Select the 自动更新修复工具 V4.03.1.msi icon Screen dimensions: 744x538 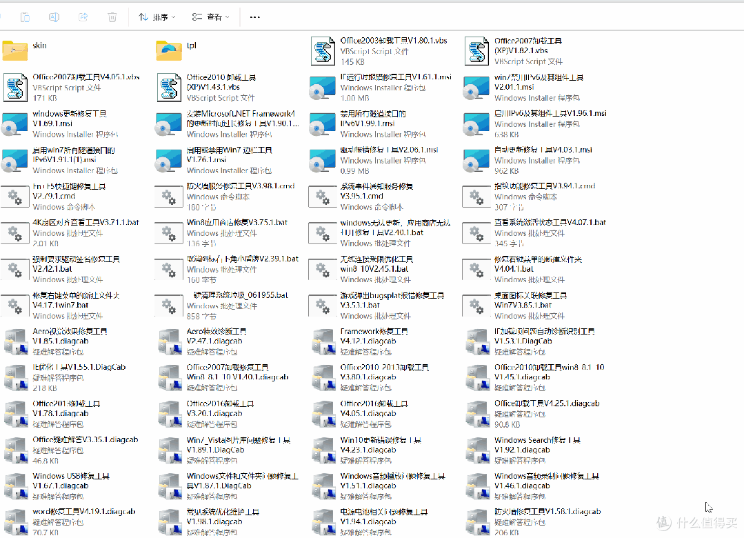tap(476, 161)
